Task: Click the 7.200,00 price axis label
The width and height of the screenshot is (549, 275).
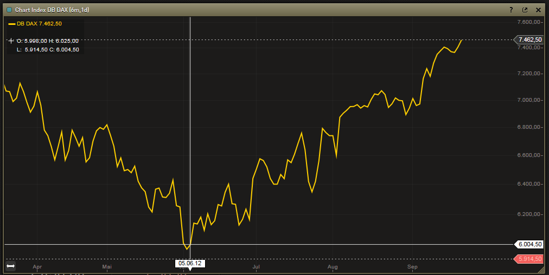Action: [529, 74]
